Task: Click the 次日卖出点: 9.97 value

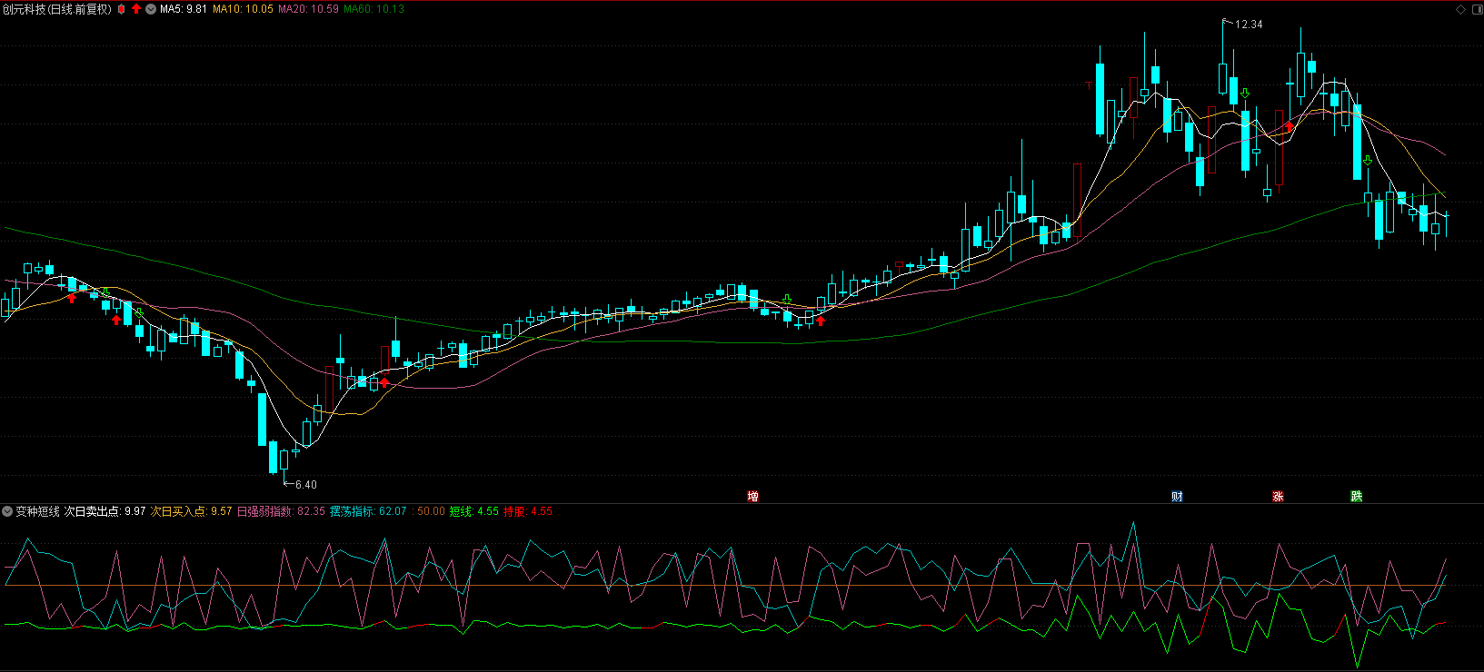Action: (105, 511)
